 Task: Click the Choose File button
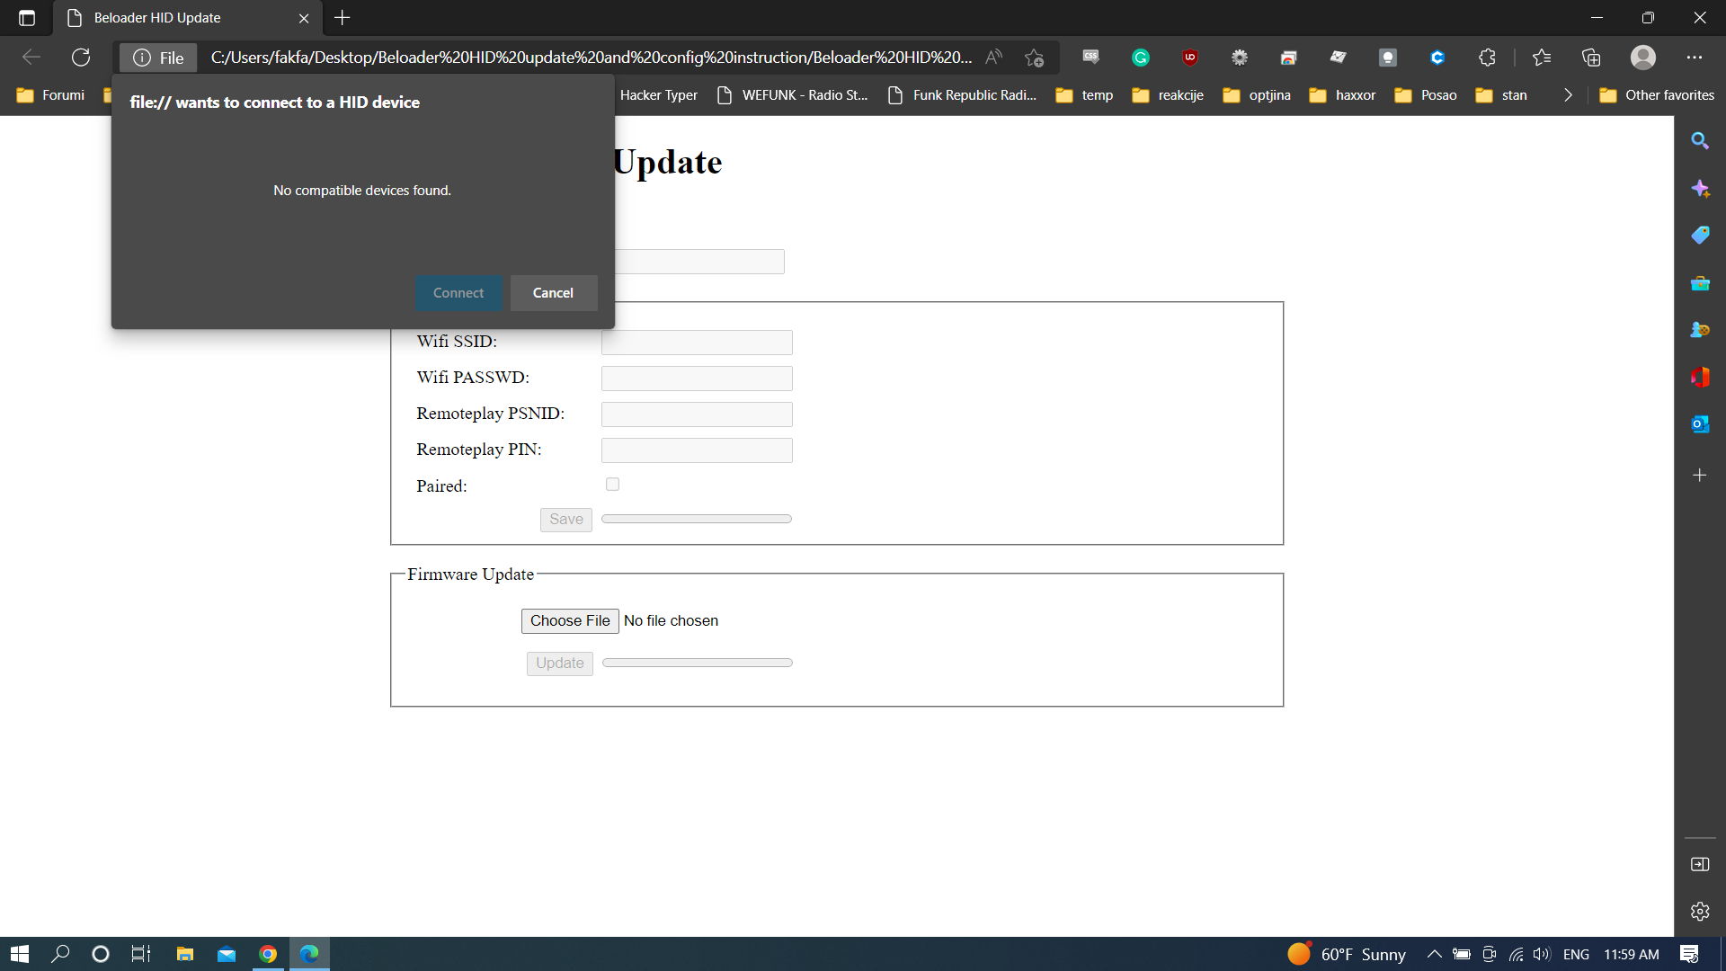tap(570, 621)
